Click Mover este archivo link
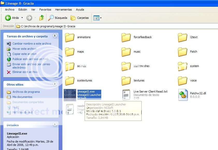The height and width of the screenshot is (150, 218). (x=25, y=49)
